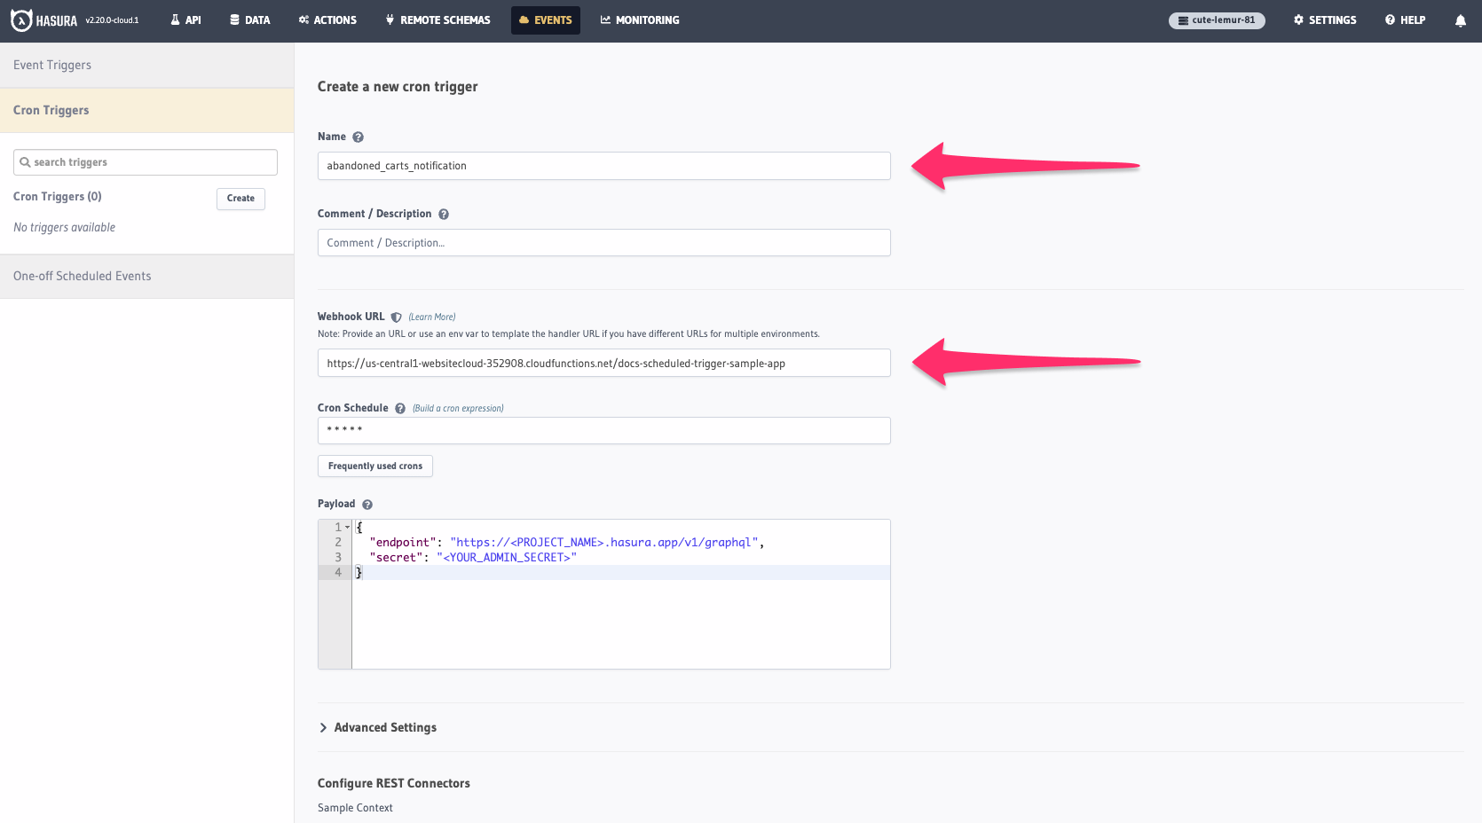Click the search triggers input field

point(144,161)
